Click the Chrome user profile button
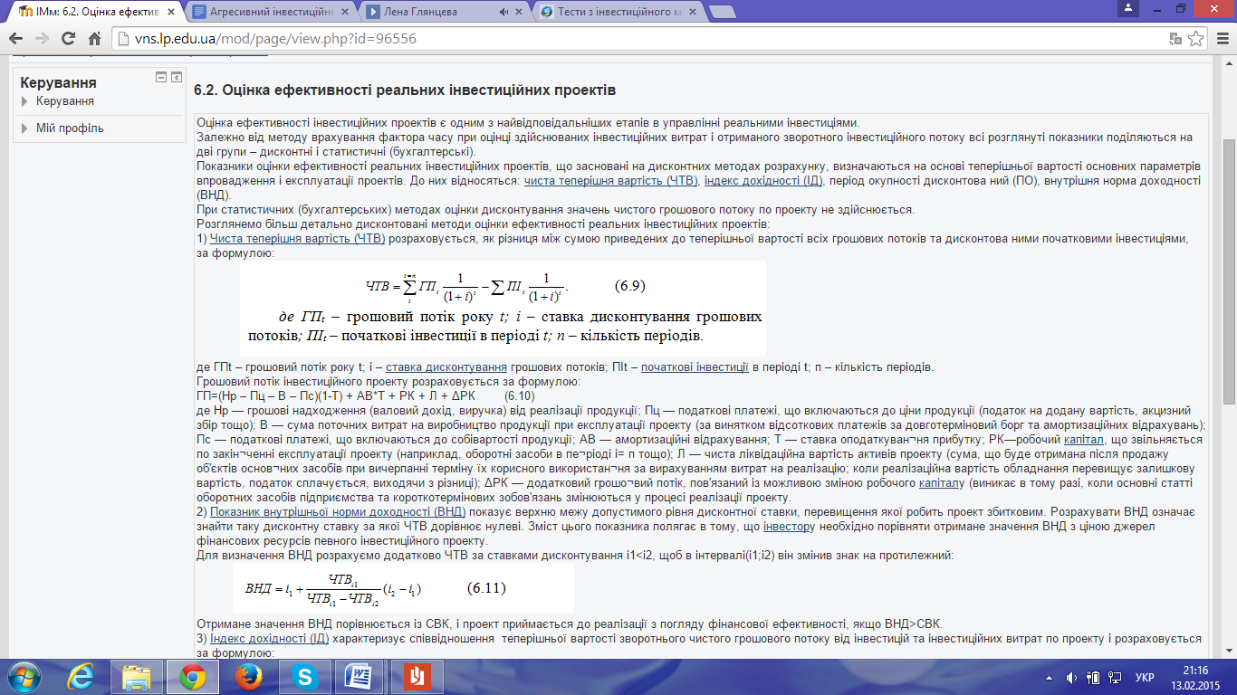Screen dimensions: 1237x695 tap(1128, 7)
